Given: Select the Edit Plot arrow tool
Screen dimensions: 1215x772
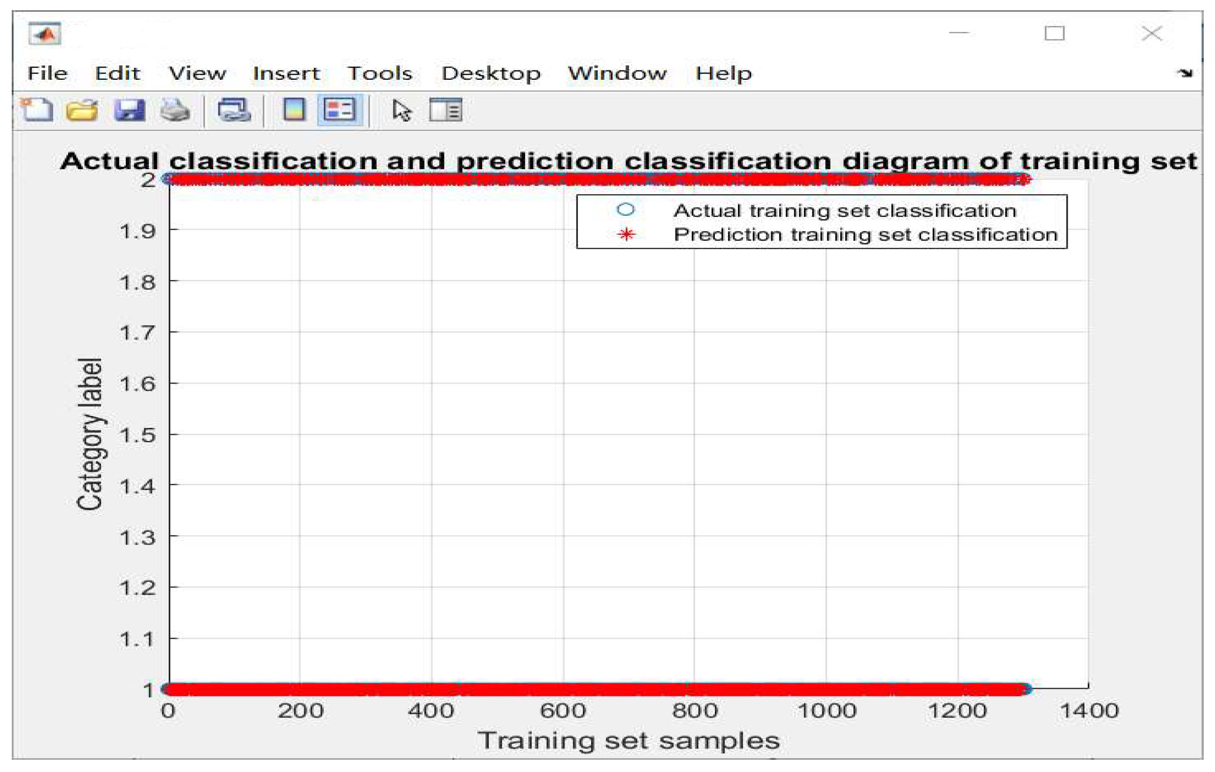Looking at the screenshot, I should pos(402,110).
